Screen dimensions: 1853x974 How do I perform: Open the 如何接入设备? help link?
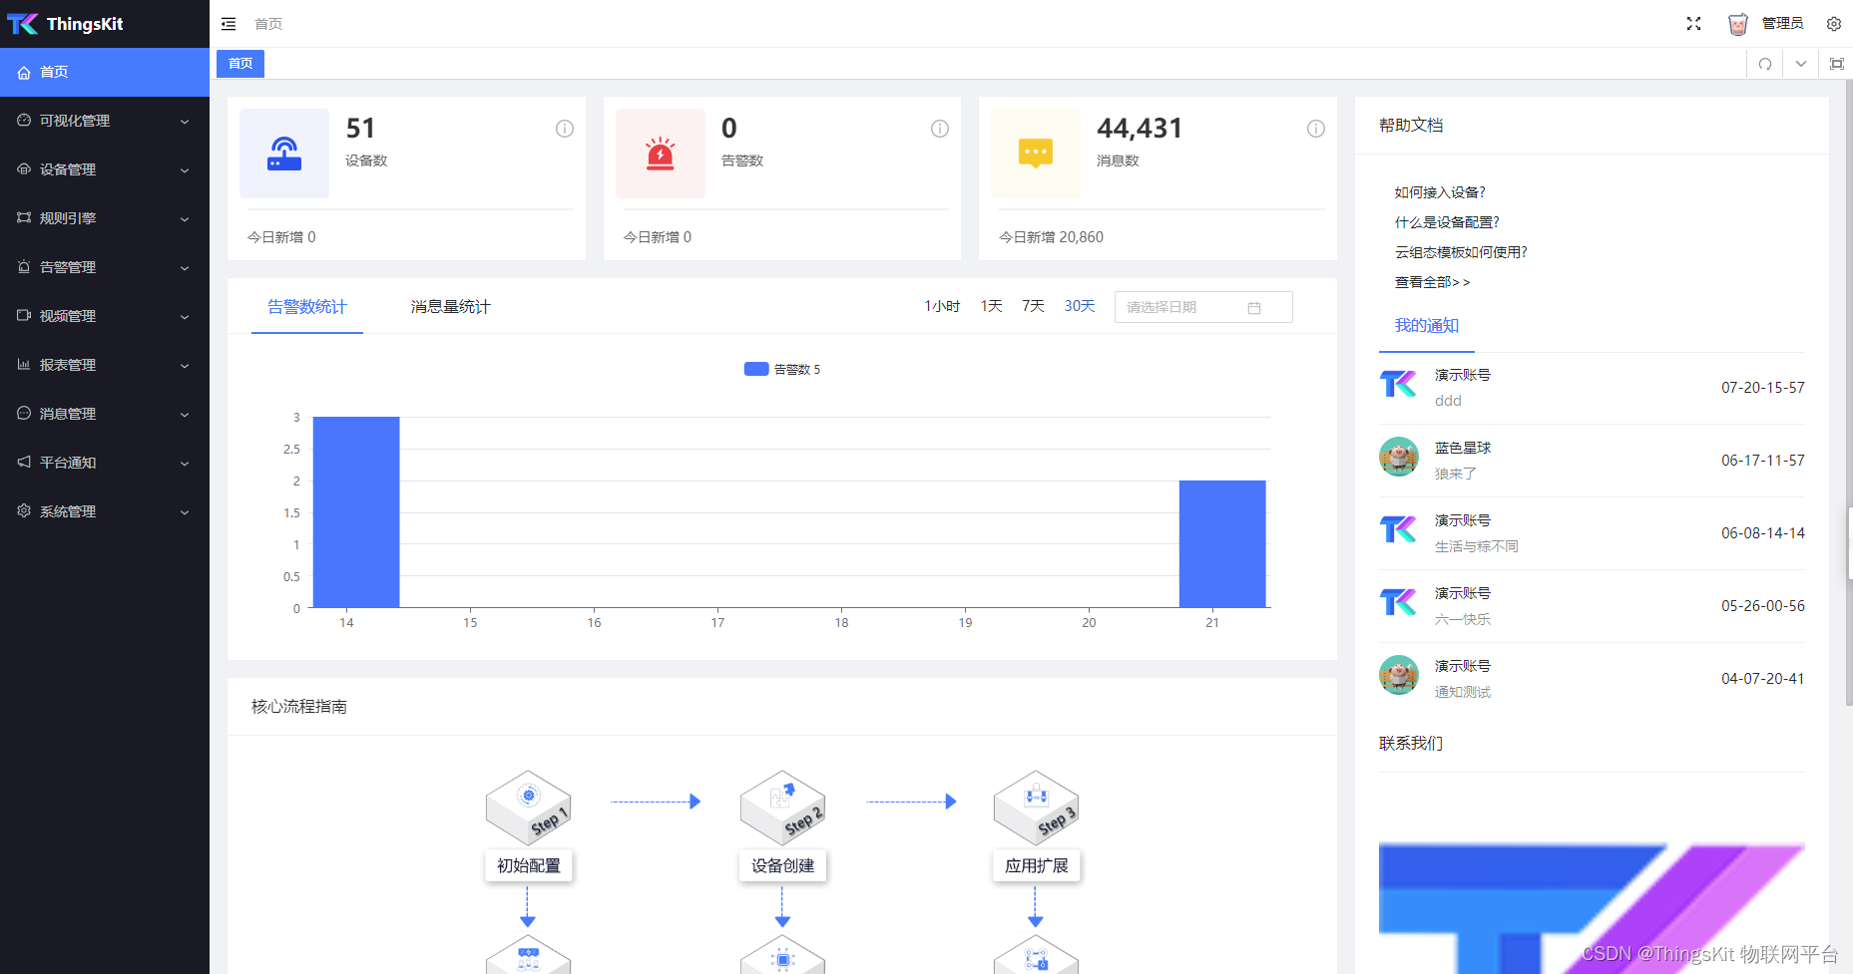pos(1440,192)
